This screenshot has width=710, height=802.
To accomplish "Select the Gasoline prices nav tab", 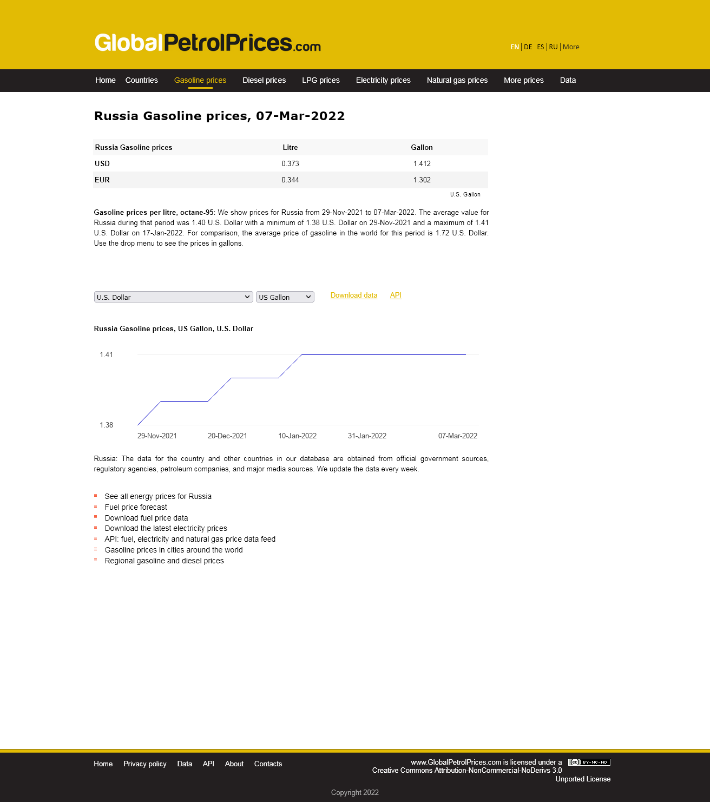I will click(200, 80).
